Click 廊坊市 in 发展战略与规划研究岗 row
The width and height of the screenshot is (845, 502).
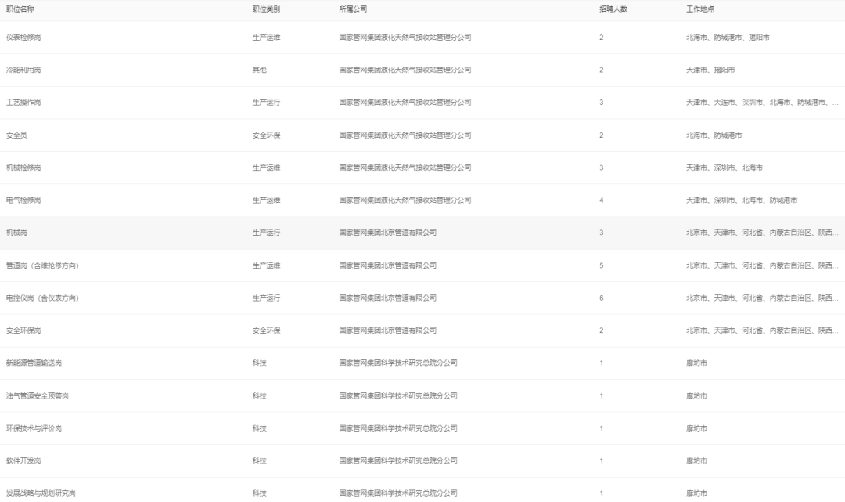[696, 493]
